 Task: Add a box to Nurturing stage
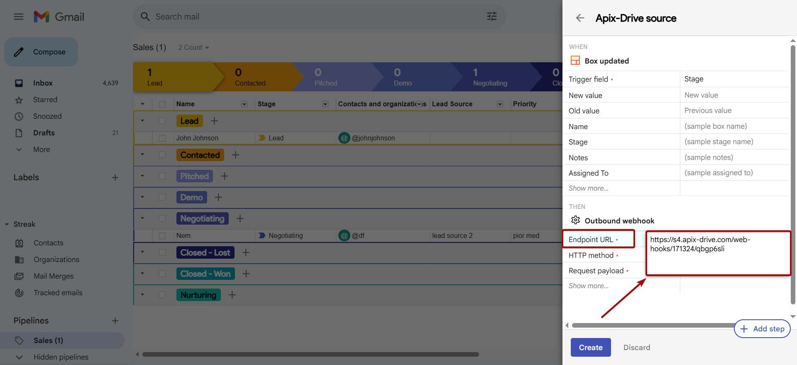232,295
